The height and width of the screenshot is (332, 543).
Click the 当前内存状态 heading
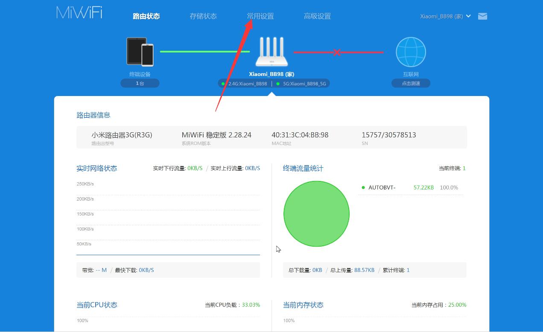(x=303, y=305)
